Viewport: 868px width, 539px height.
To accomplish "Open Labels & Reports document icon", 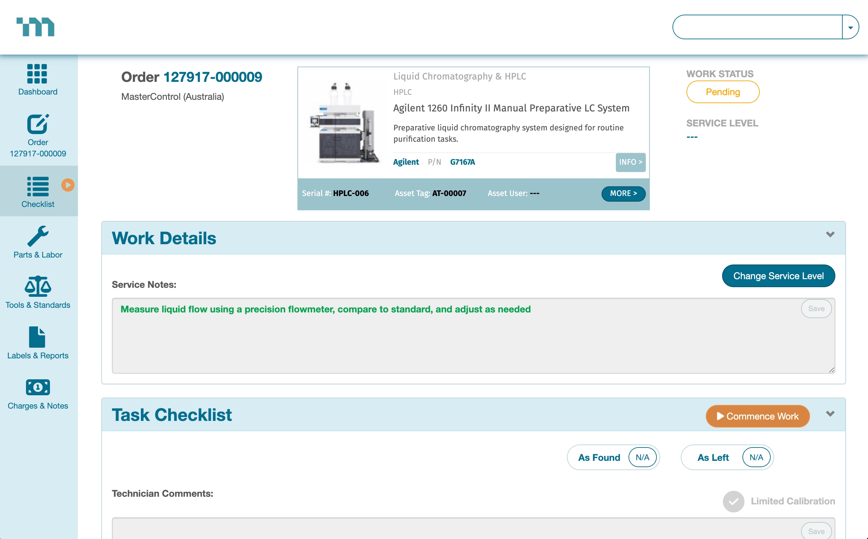I will (37, 337).
